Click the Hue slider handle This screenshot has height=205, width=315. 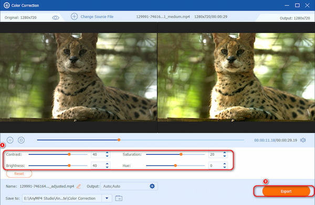point(175,166)
